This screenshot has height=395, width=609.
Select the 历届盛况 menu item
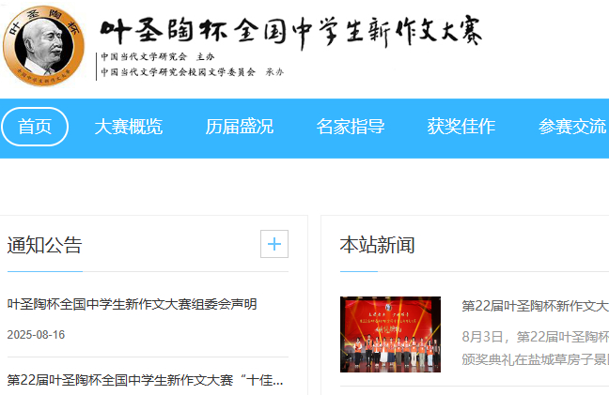click(x=240, y=127)
